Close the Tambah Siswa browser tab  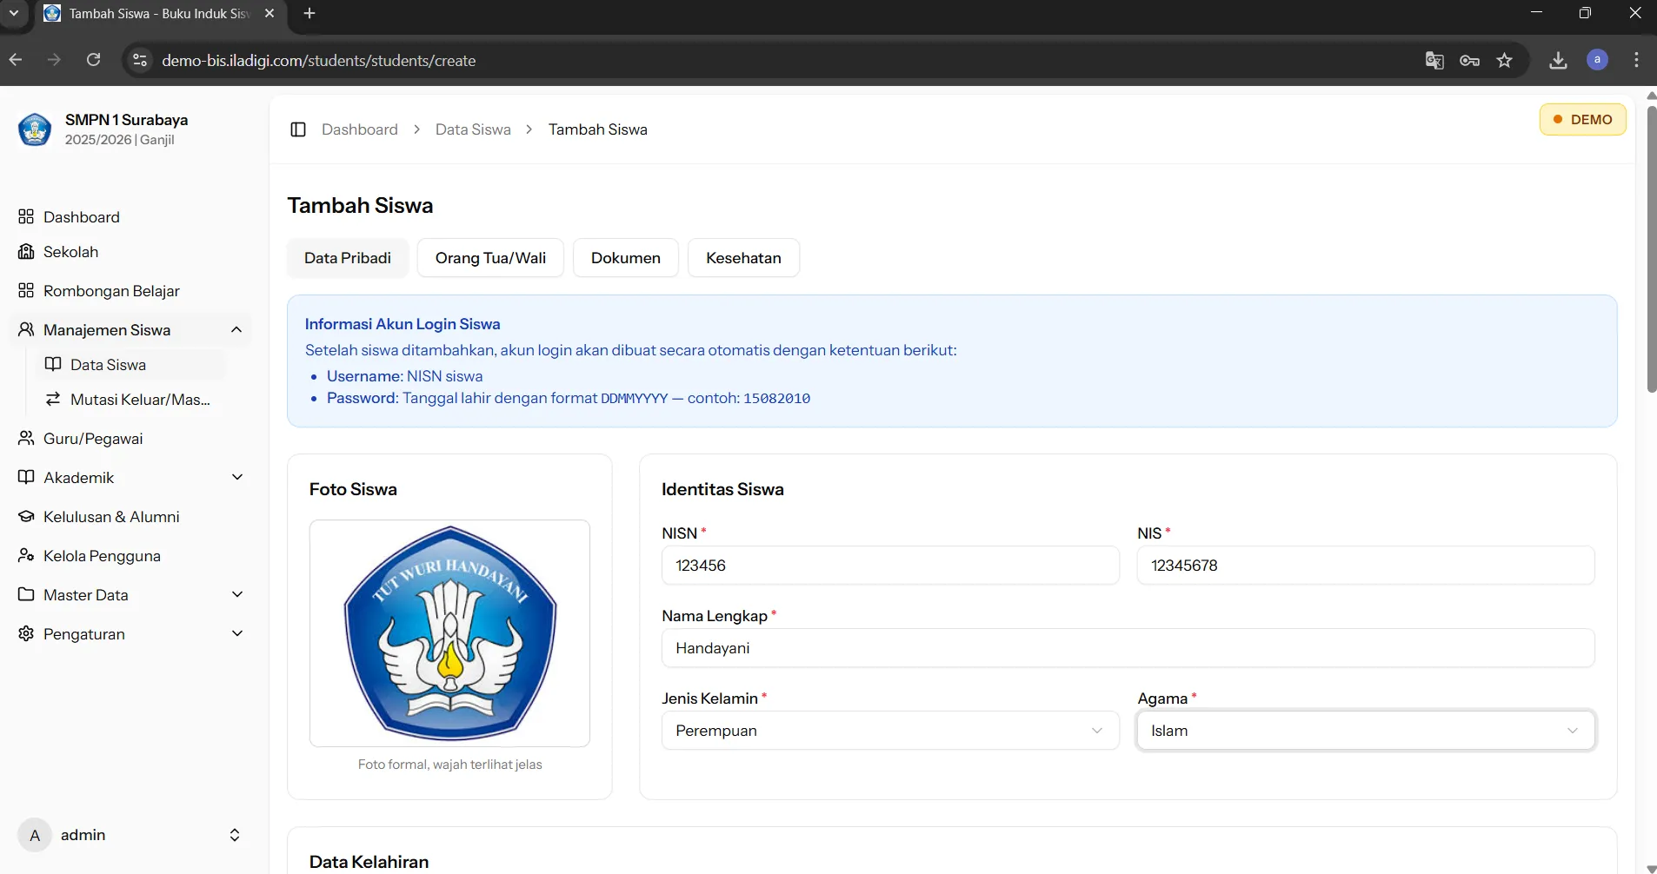tap(270, 13)
